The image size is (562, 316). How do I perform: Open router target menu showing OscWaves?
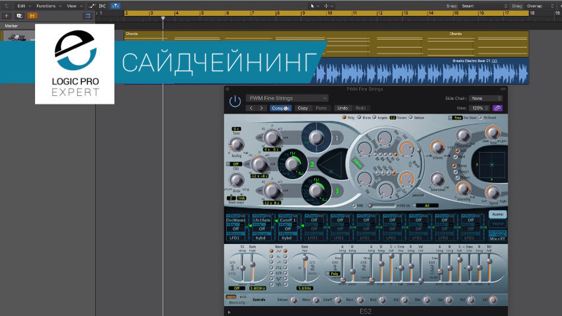(235, 220)
